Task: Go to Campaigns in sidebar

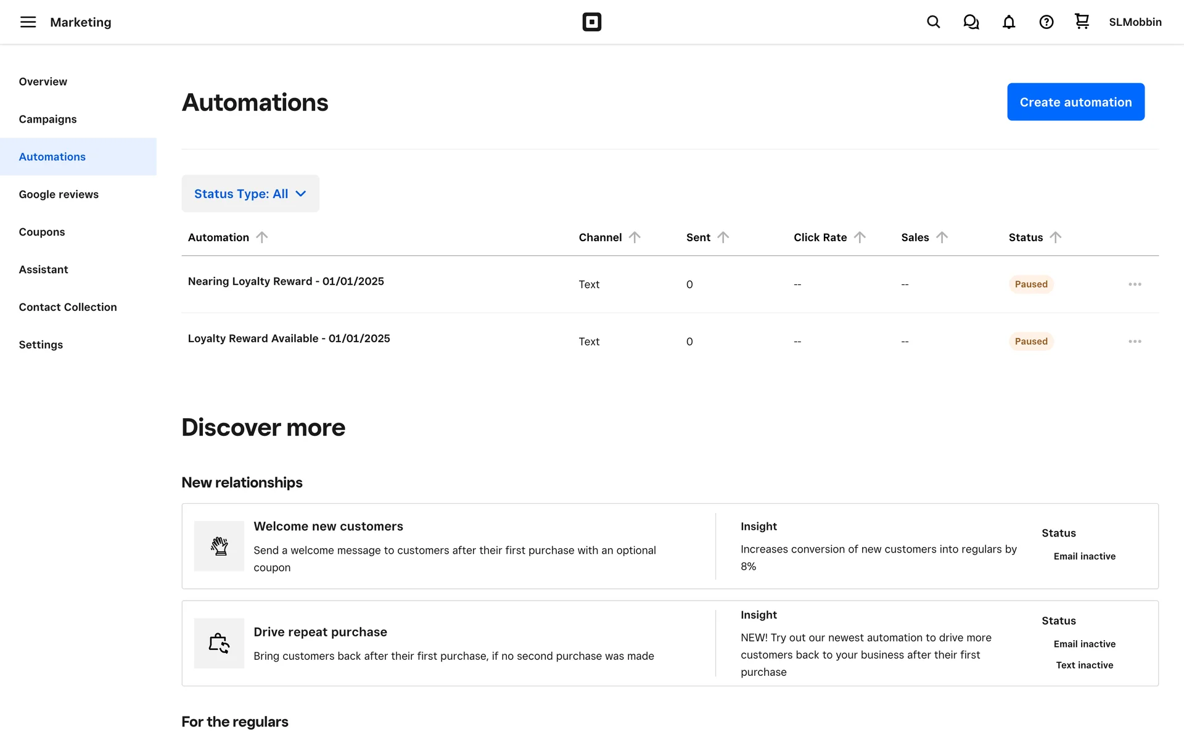Action: 47,119
